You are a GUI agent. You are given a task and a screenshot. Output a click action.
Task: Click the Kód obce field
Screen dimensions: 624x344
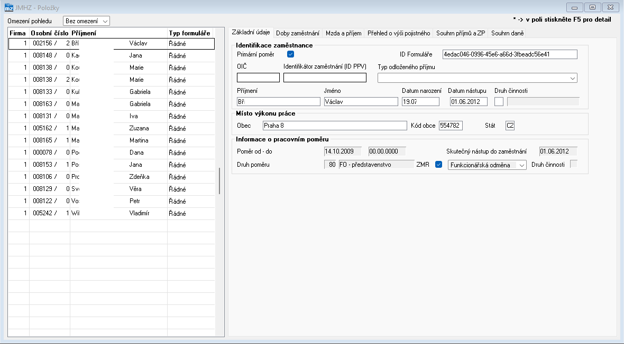[x=451, y=126]
